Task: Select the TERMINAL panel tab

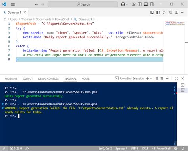Action: pos(70,79)
